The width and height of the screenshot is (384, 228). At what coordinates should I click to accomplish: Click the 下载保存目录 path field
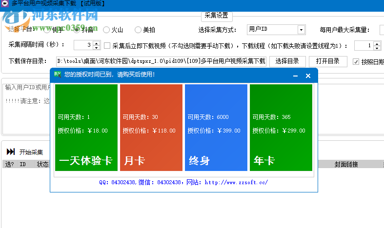(161, 61)
